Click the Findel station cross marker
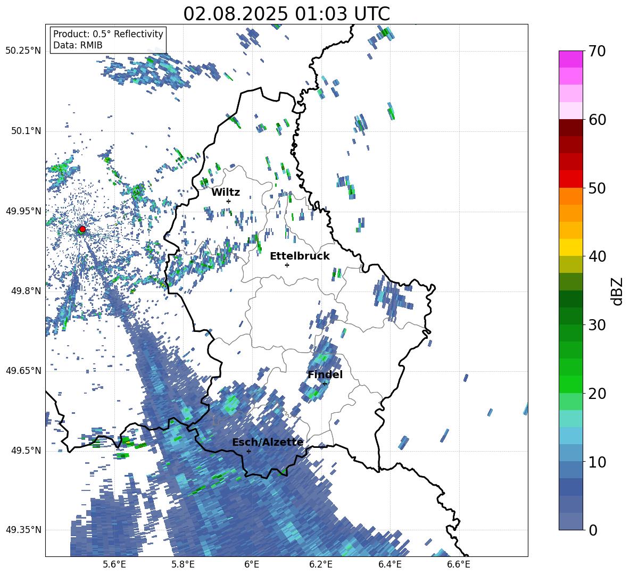The image size is (630, 575). 325,384
